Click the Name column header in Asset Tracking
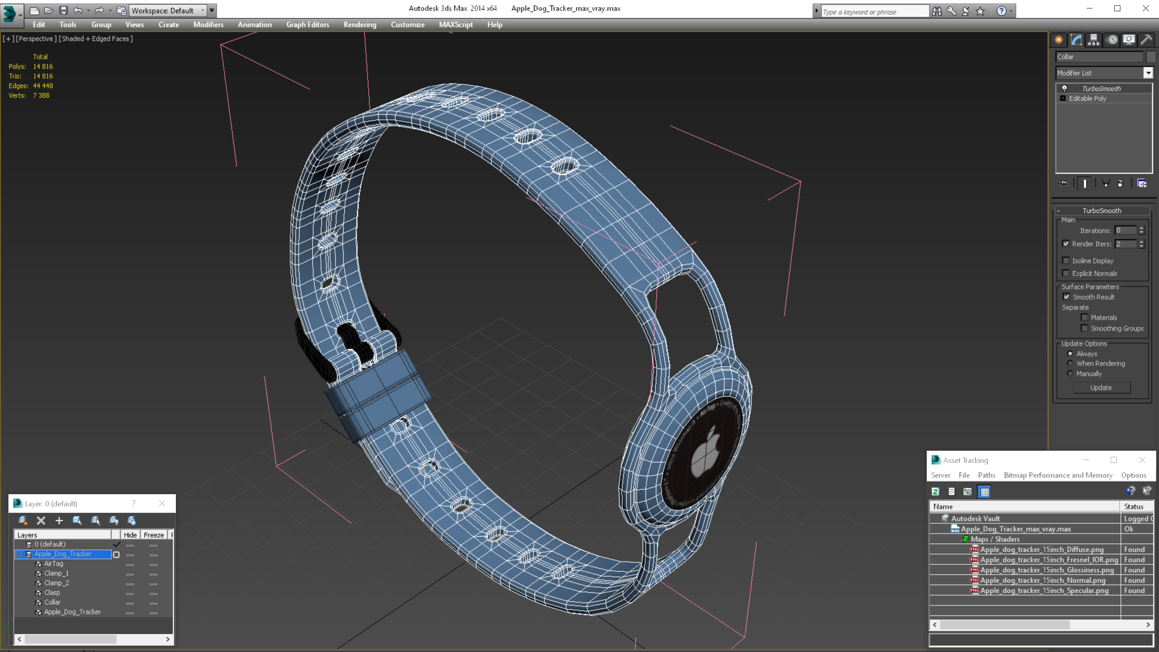The image size is (1159, 652). (x=1025, y=507)
